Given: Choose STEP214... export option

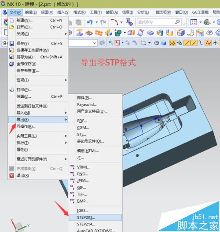Looking at the screenshot, I should (x=95, y=224).
